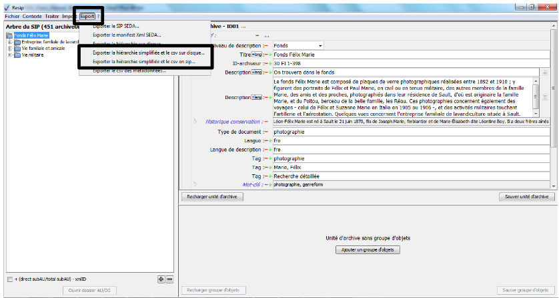559x298 pixels.
Task: Expand the Vie familiale et amicale node
Action: click(x=9, y=49)
